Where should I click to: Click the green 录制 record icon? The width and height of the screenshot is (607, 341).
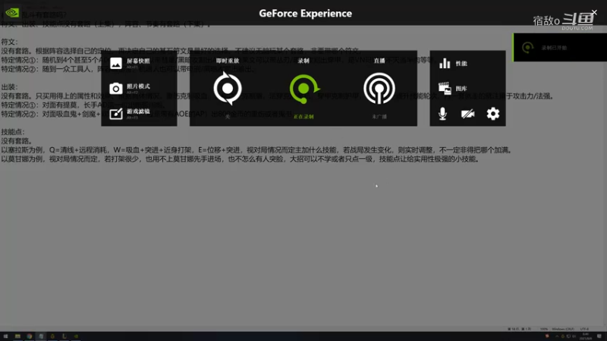pyautogui.click(x=304, y=89)
